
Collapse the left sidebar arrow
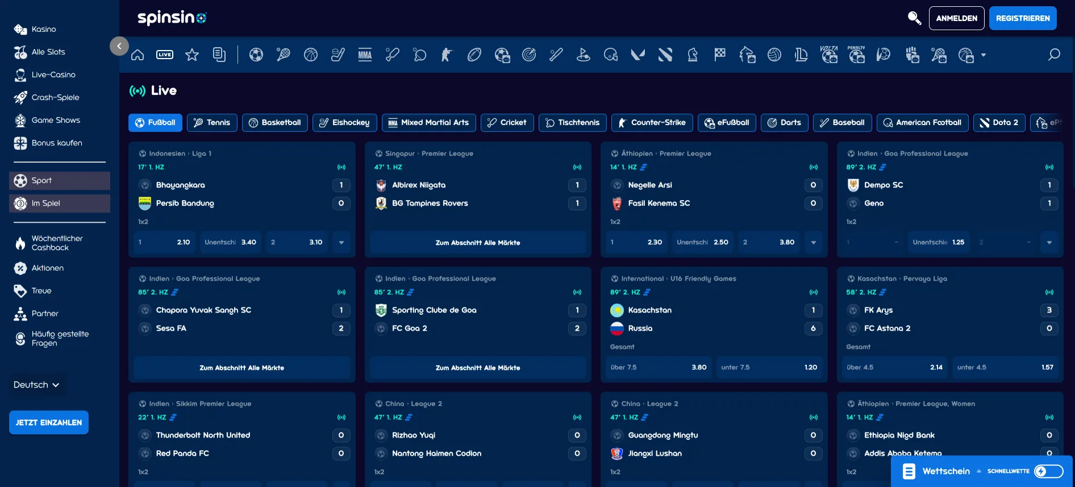[x=119, y=46]
